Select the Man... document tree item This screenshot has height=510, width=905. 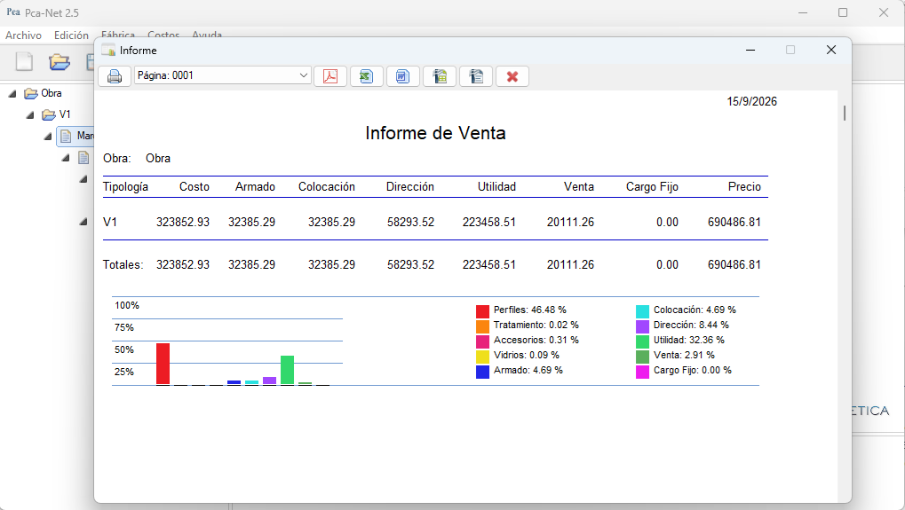76,136
